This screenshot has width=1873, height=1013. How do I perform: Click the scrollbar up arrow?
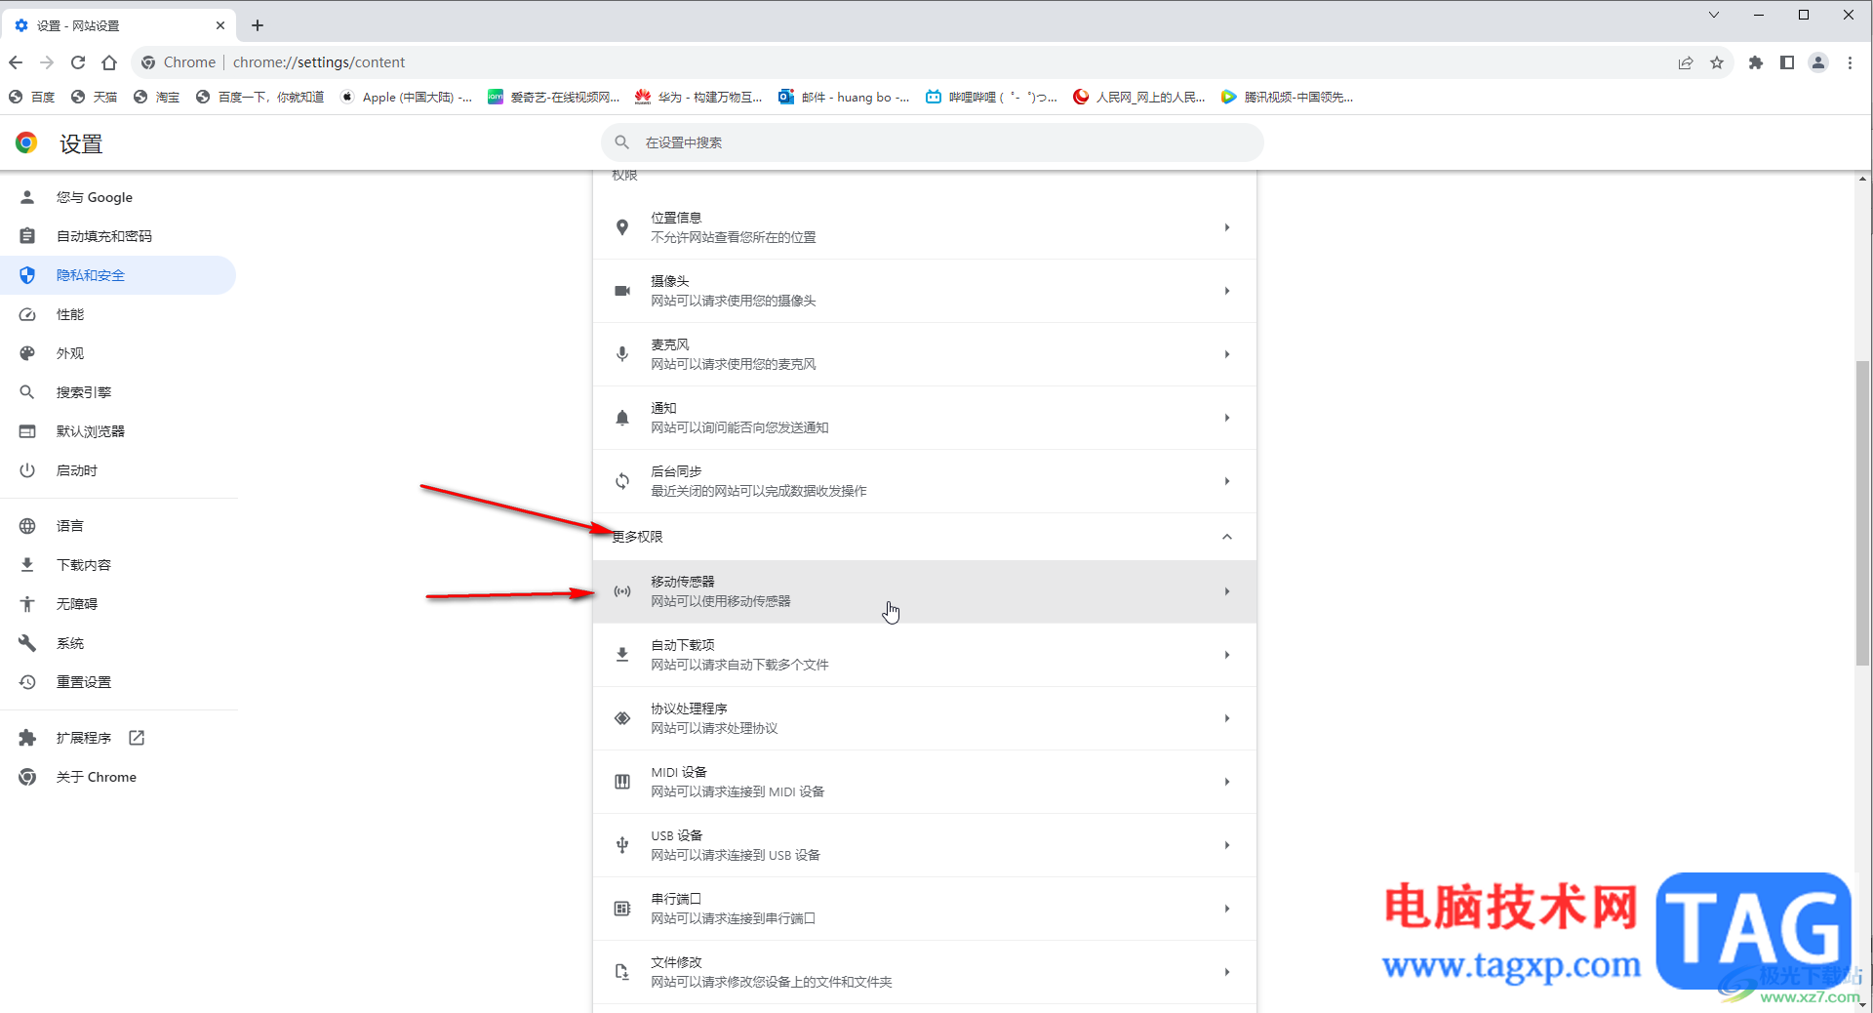pyautogui.click(x=1862, y=179)
